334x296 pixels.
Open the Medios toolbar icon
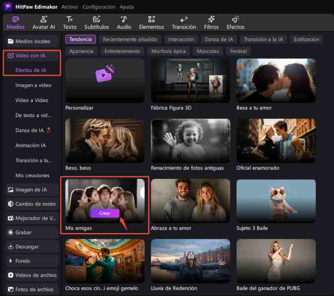[x=15, y=20]
